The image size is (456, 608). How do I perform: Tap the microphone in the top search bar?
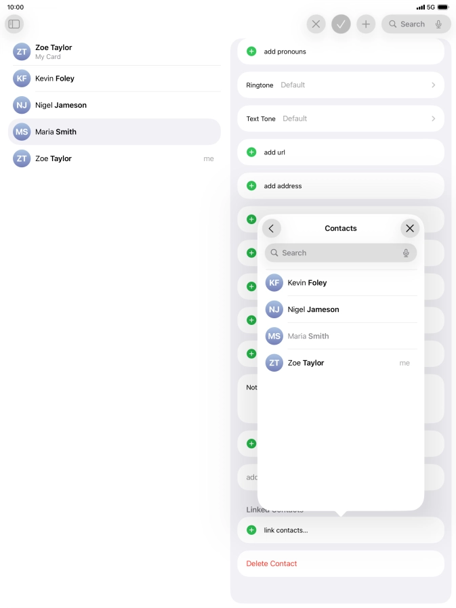pyautogui.click(x=438, y=24)
